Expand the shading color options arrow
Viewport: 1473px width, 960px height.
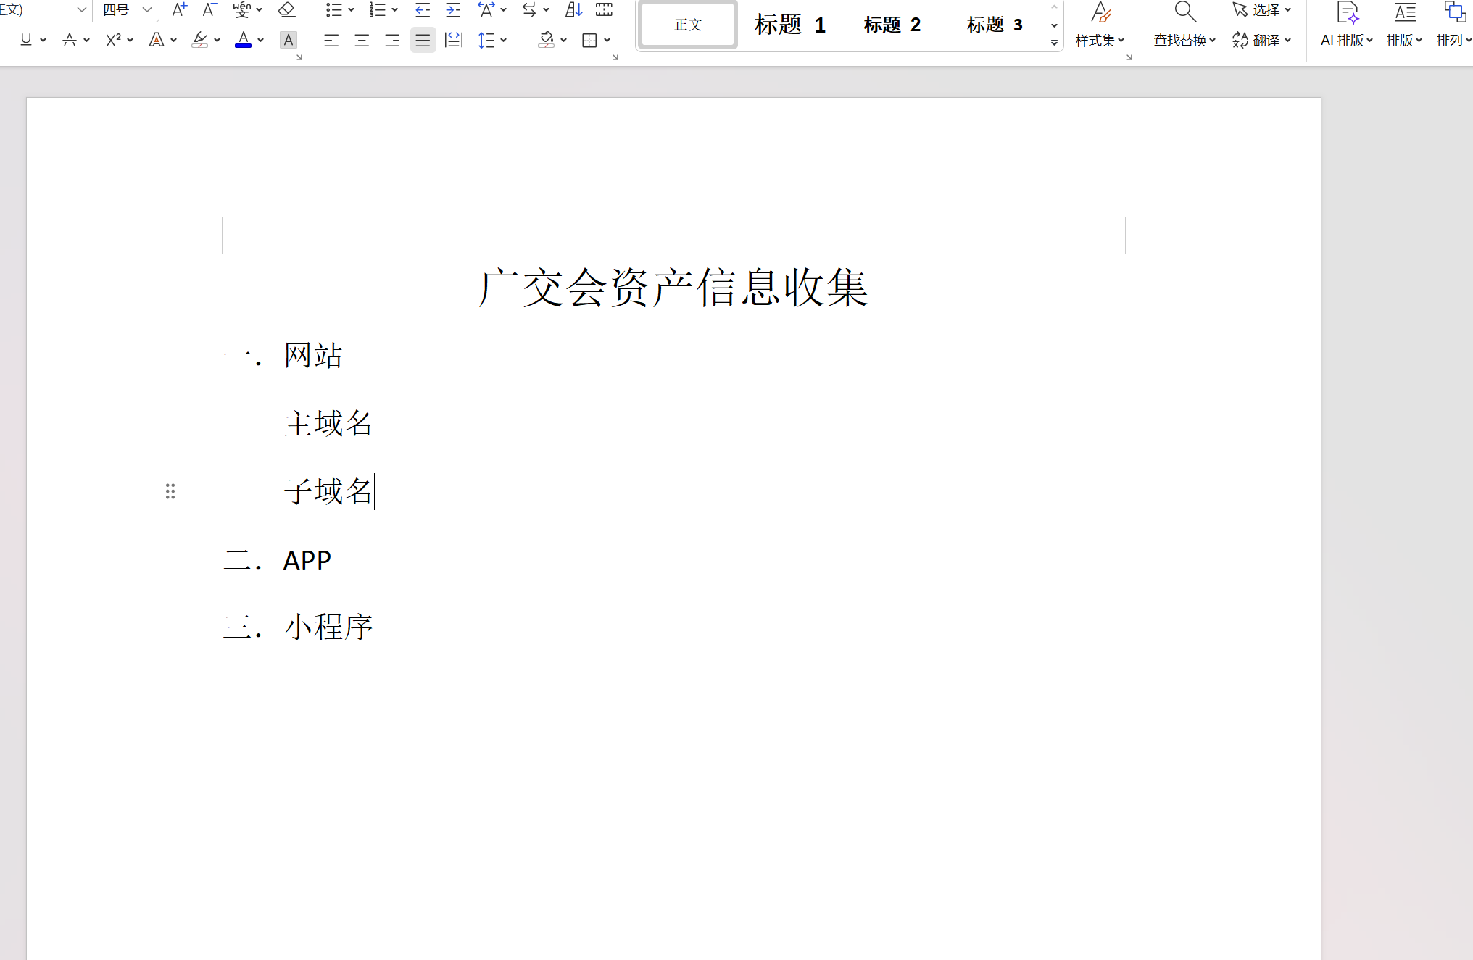click(564, 40)
